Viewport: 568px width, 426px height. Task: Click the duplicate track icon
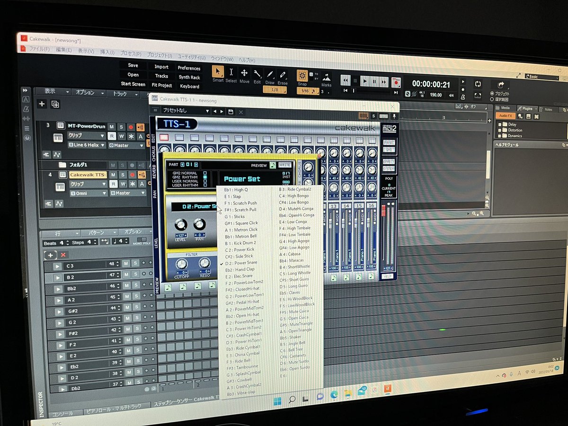(x=55, y=104)
